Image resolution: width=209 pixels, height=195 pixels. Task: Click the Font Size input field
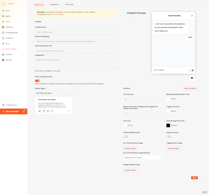(x=143, y=99)
